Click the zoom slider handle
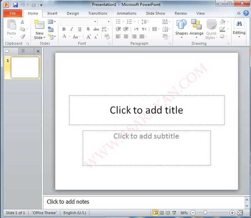This screenshot has height=218, width=251. click(205, 213)
